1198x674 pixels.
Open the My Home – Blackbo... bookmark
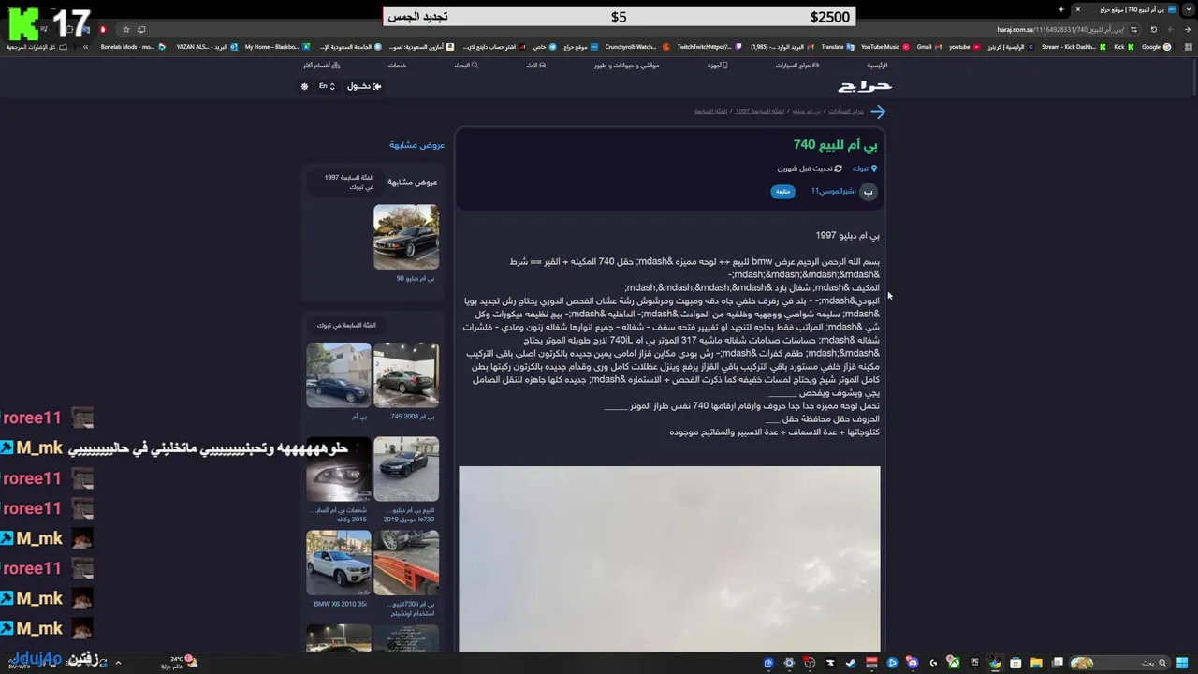tap(276, 47)
